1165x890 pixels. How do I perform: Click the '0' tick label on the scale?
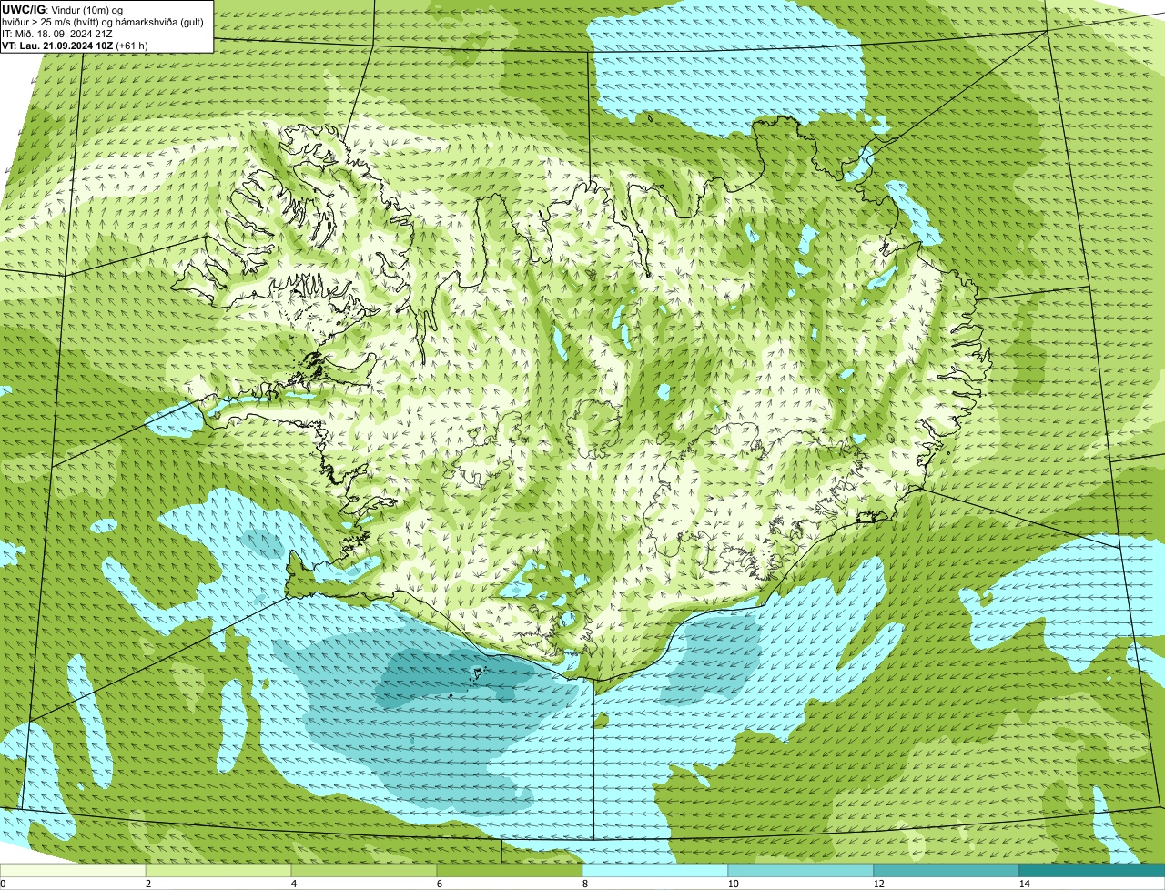[3, 884]
